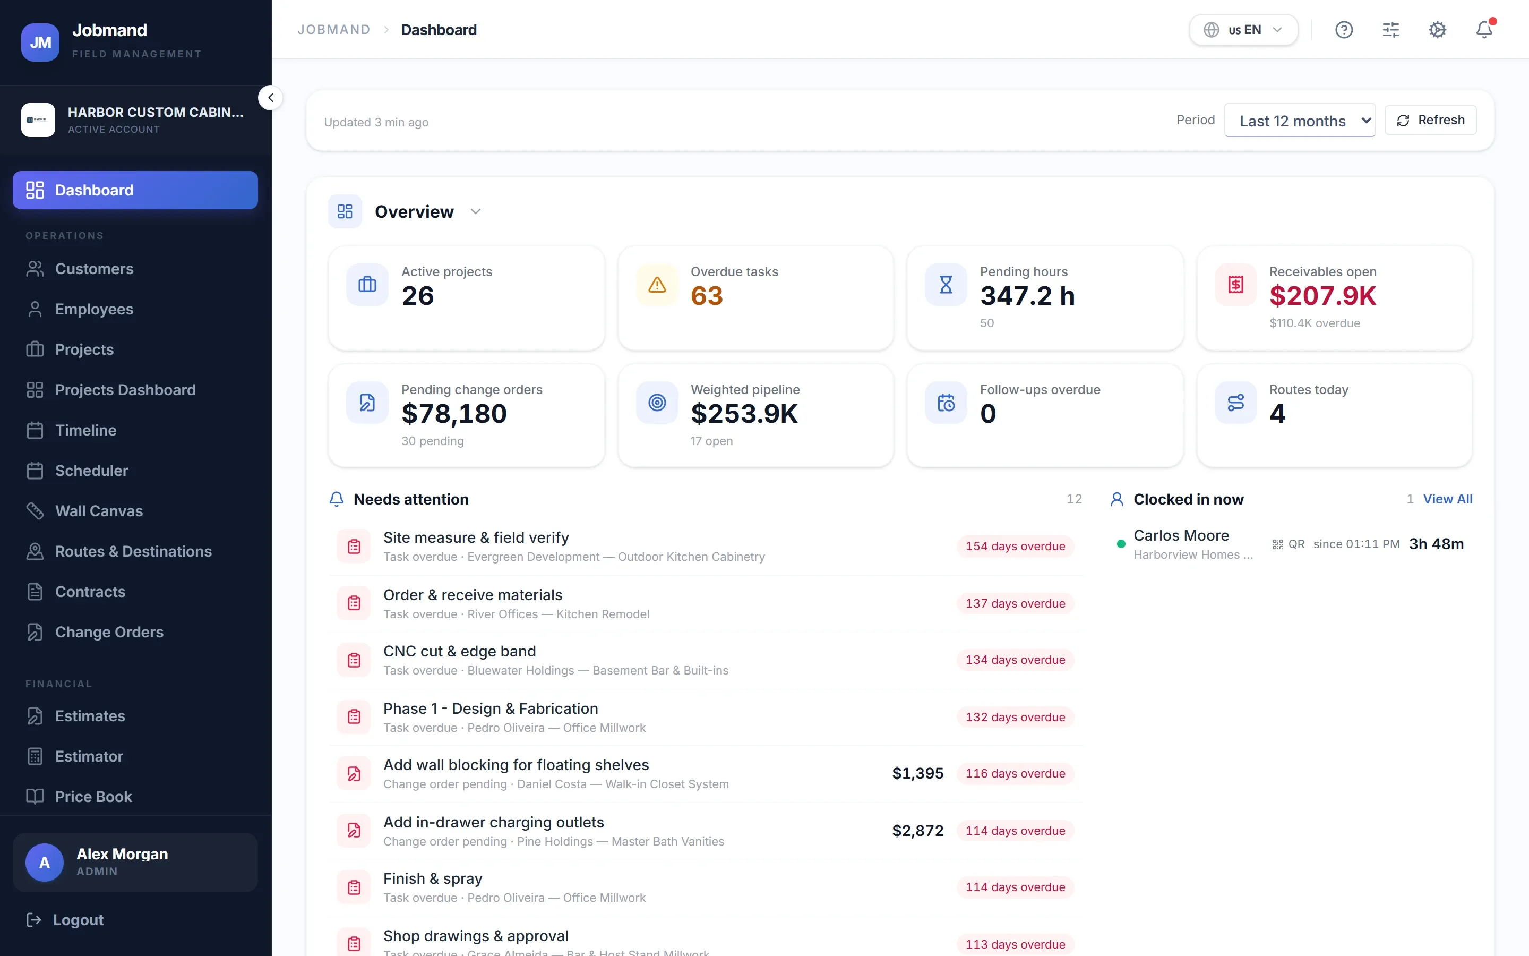Open the Period Last 12 months dropdown
Screen dimensions: 1529x956
coord(1300,120)
